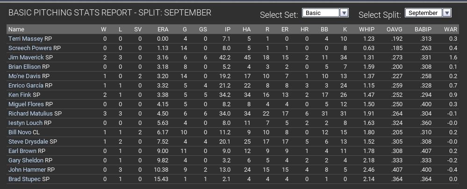Viewport: 467px width, 189px height.
Task: Click Jim Maverick player name
Action: 26,57
